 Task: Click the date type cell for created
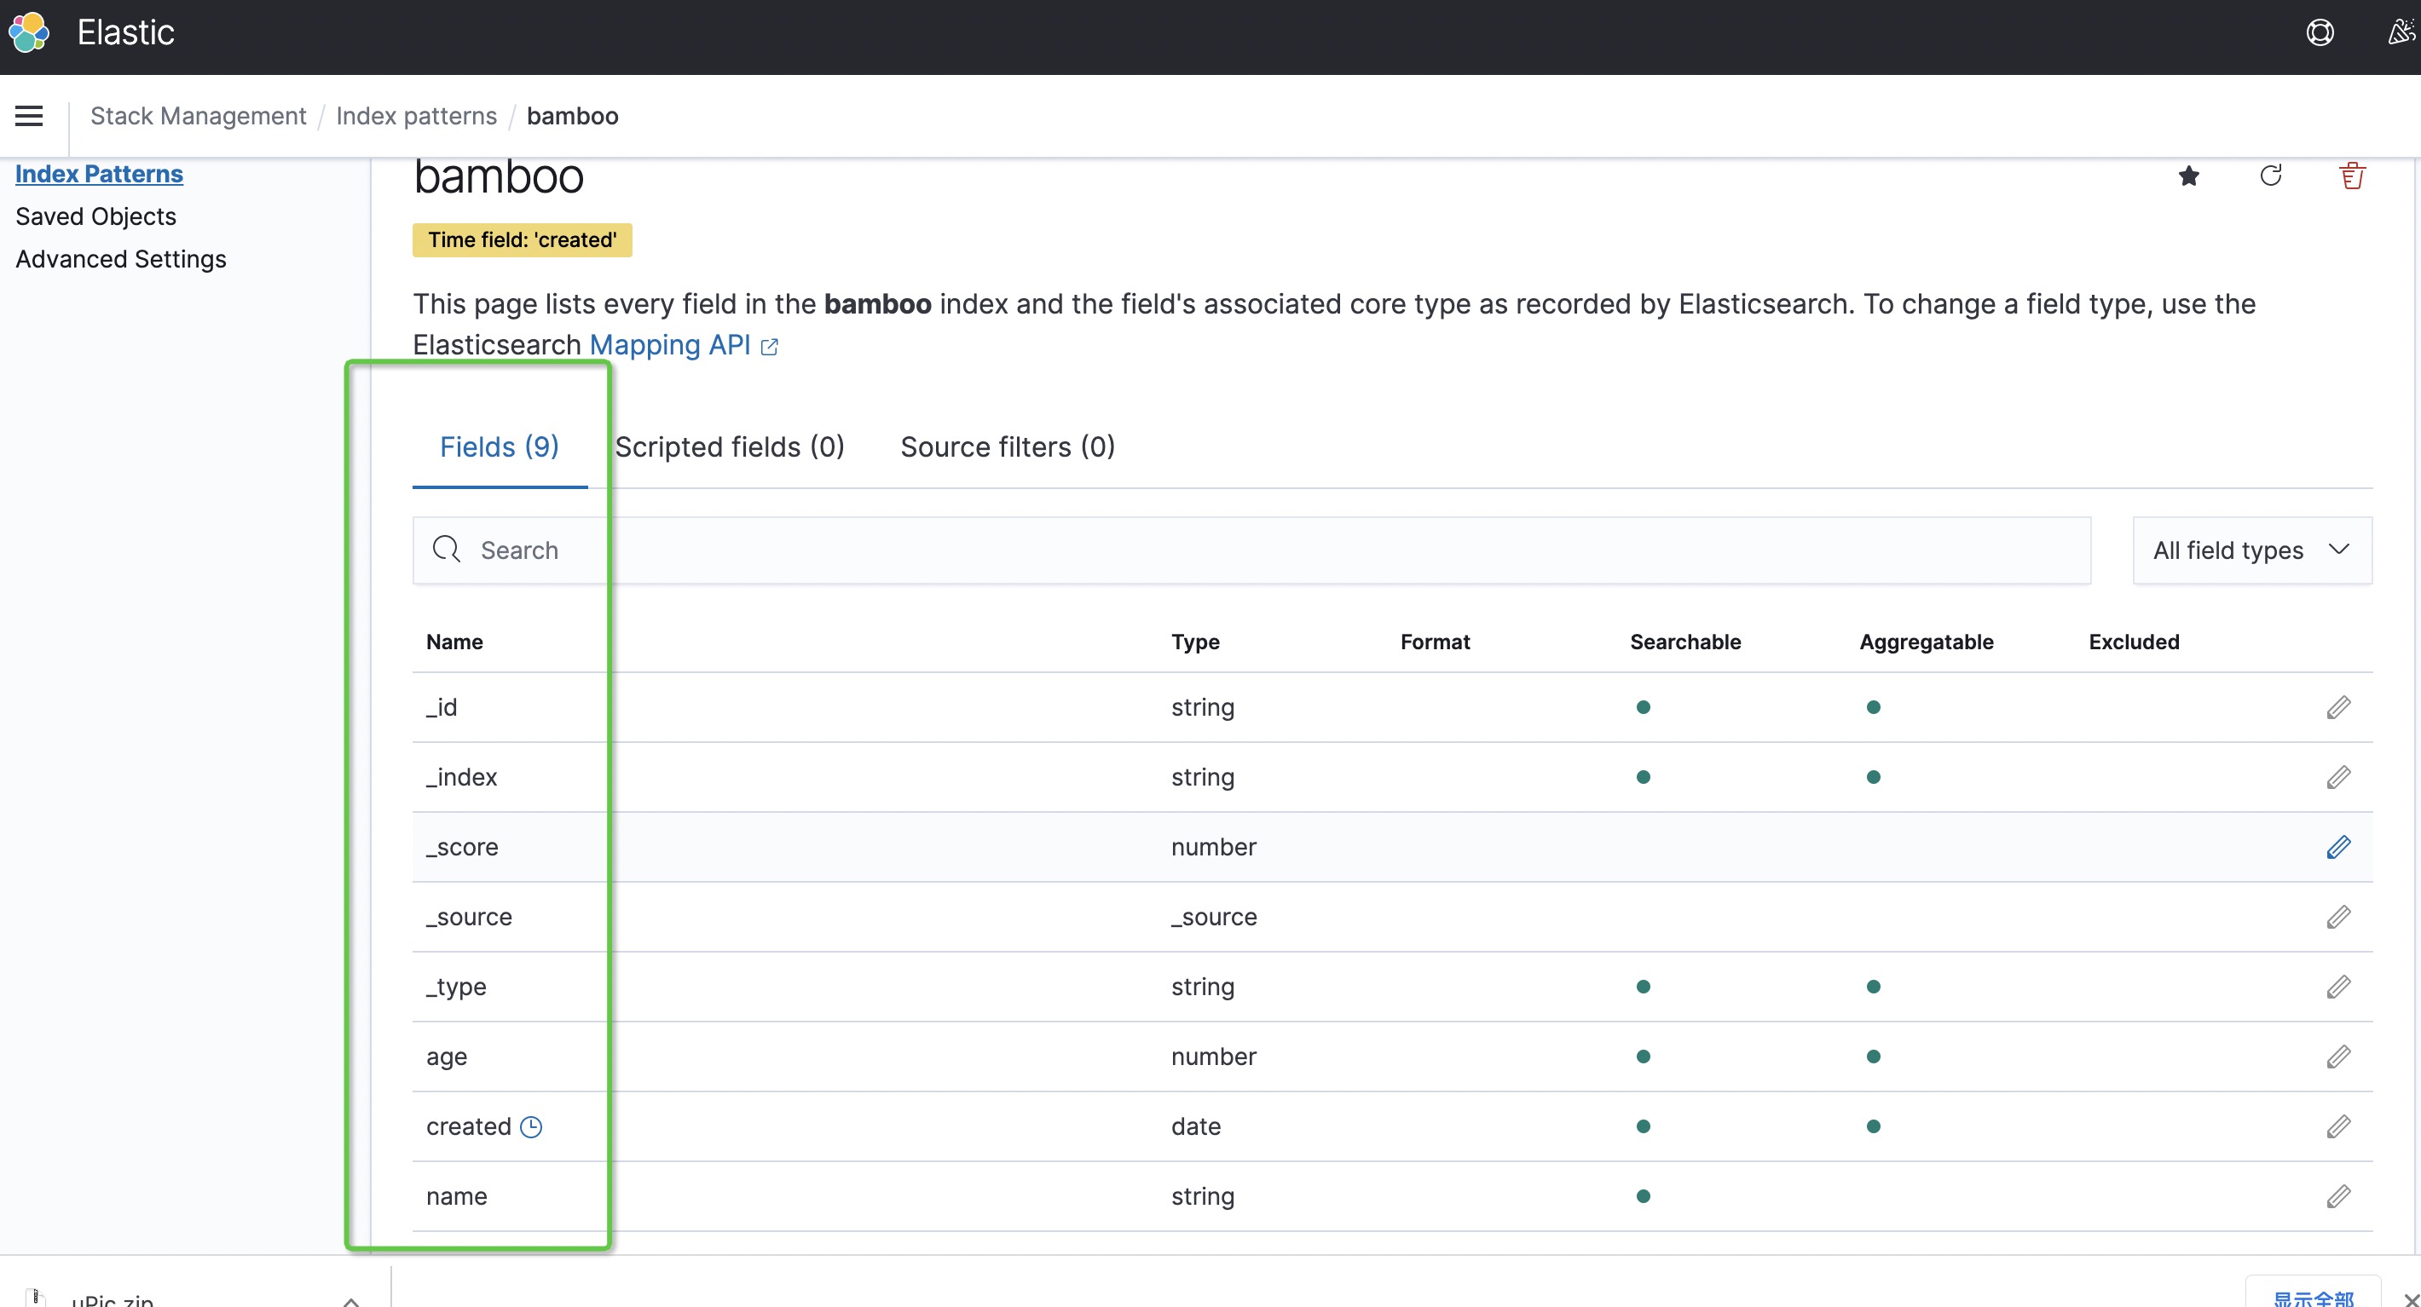1195,1126
